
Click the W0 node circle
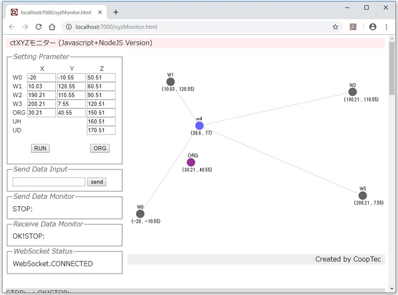[x=140, y=214]
